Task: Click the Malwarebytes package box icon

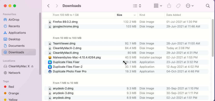Action: 50,57
